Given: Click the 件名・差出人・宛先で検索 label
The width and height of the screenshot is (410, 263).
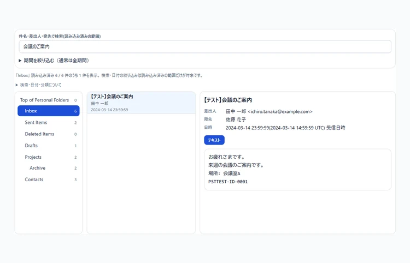Looking at the screenshot, I should pos(60,36).
